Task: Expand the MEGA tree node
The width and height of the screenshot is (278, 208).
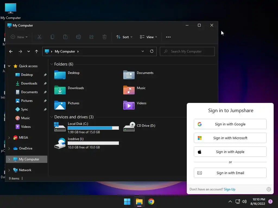Action: point(9,137)
